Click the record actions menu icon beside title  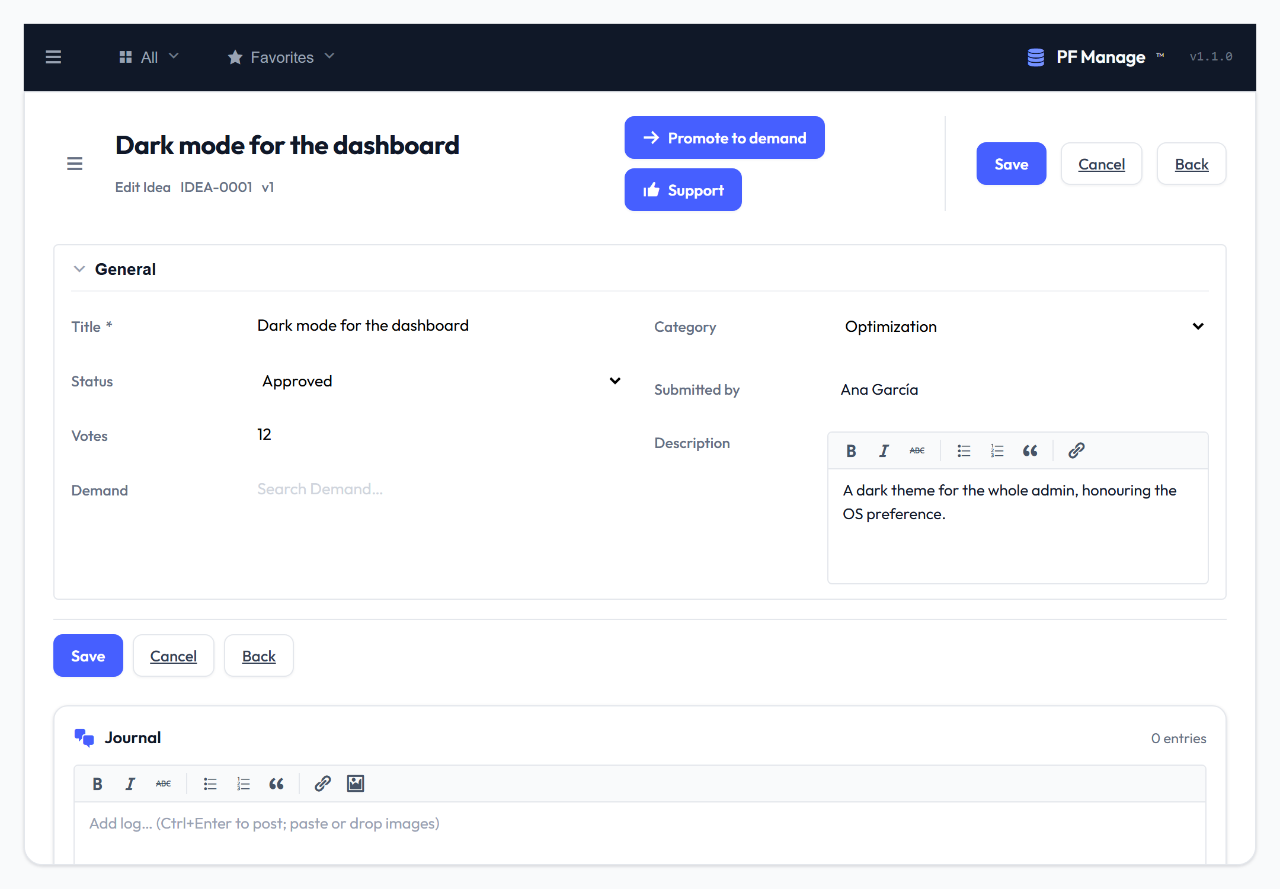point(75,164)
